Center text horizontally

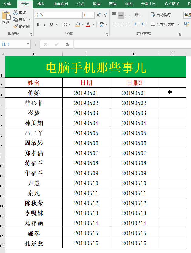(121, 24)
